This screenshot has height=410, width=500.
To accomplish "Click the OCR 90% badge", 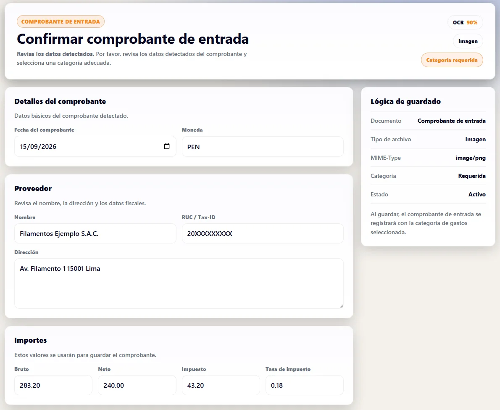I will pyautogui.click(x=465, y=22).
